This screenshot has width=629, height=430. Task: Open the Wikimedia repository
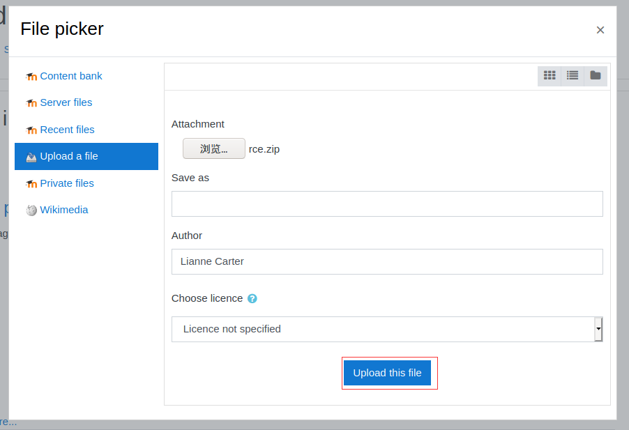point(64,210)
